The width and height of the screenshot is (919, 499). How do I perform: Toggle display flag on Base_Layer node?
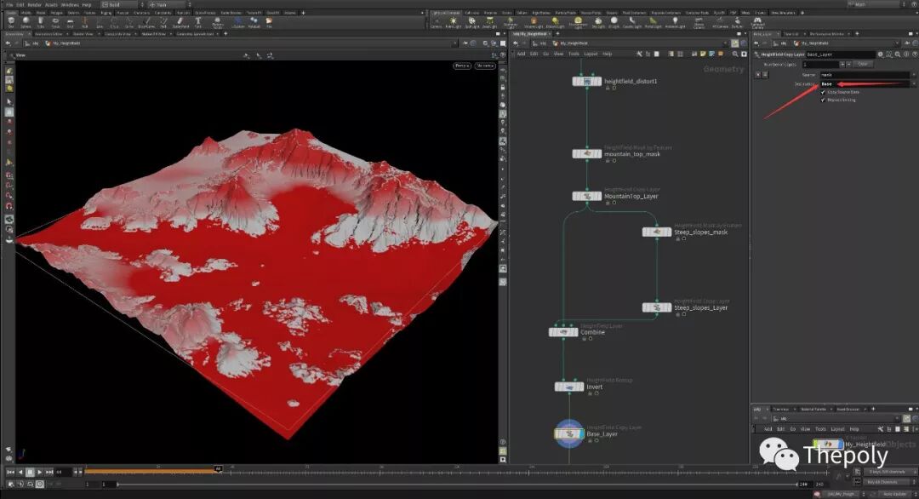(580, 434)
